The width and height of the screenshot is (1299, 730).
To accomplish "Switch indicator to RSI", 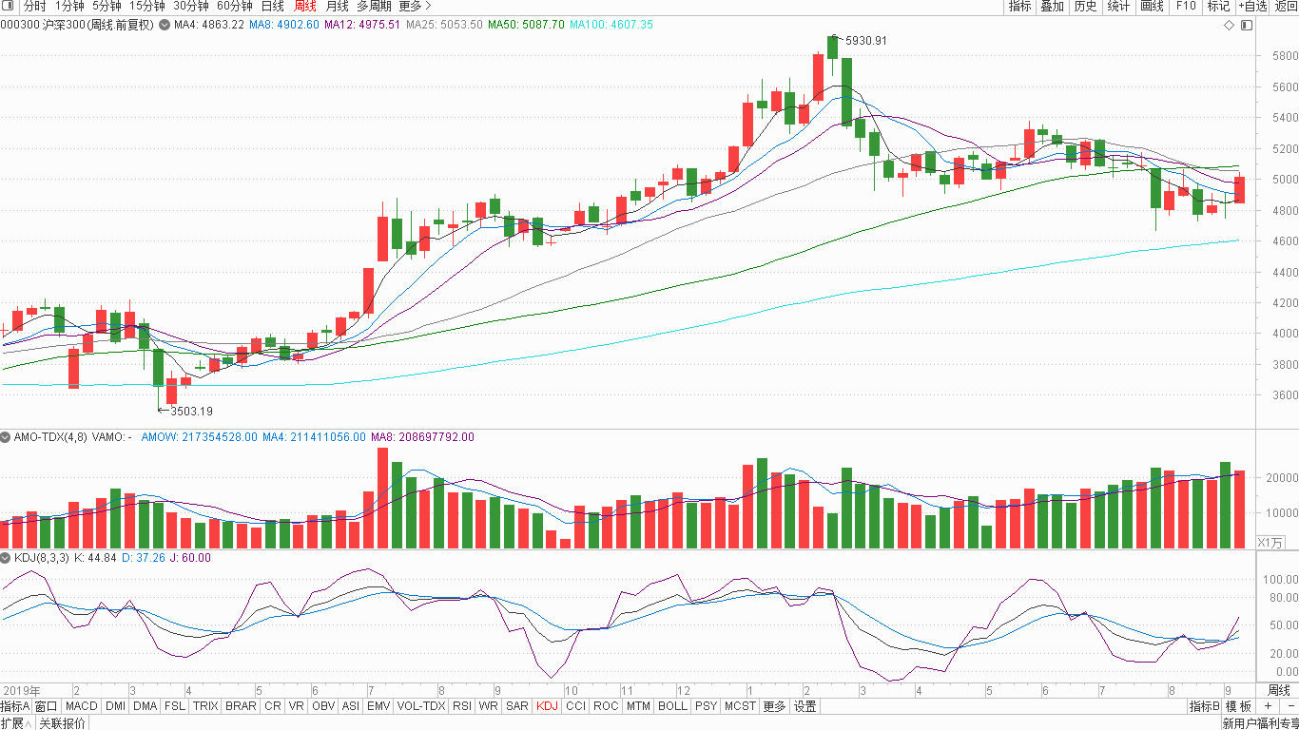I will pos(462,706).
